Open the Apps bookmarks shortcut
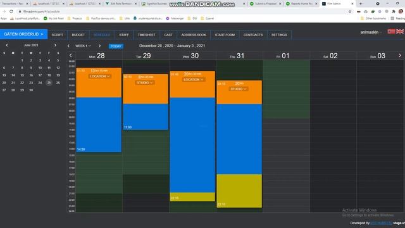Viewport: 405px width, 228px height. (x=4, y=18)
